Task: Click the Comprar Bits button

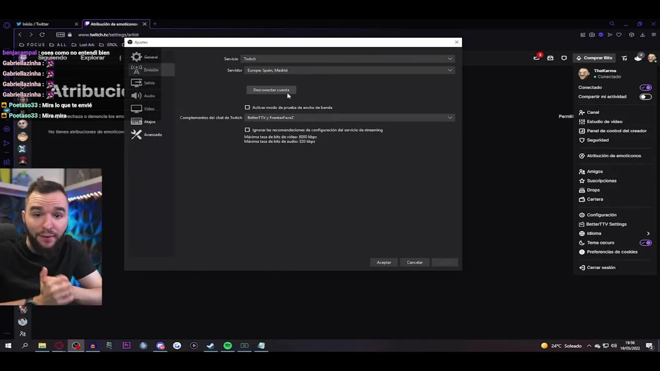Action: (595, 58)
